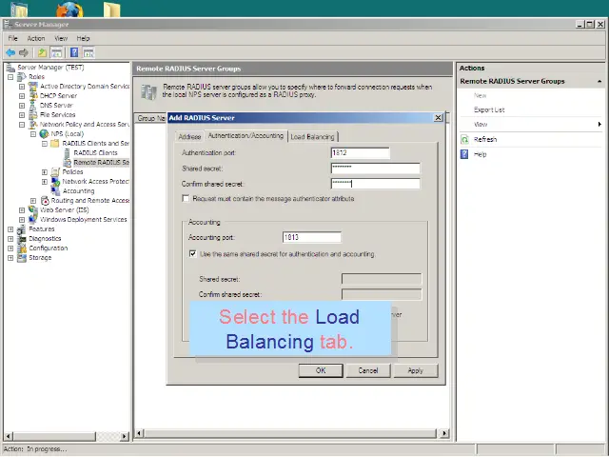Click the tree pane horizontal scrollbar thumb

(x=54, y=436)
